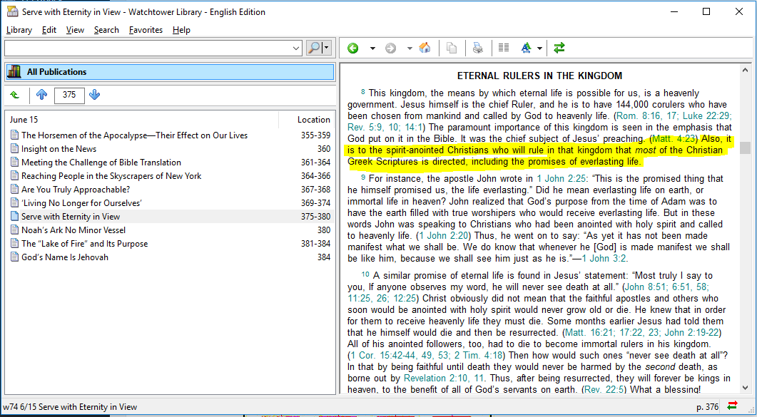Expand the search box history dropdown
Viewport: 757px width, 417px height.
pyautogui.click(x=297, y=48)
